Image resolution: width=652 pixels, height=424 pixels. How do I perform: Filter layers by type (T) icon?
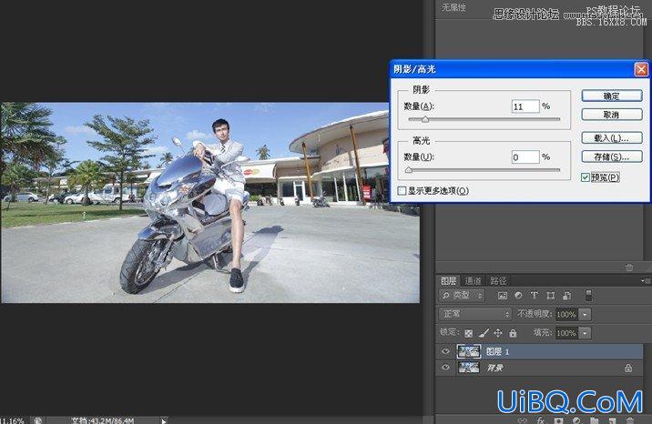(534, 296)
